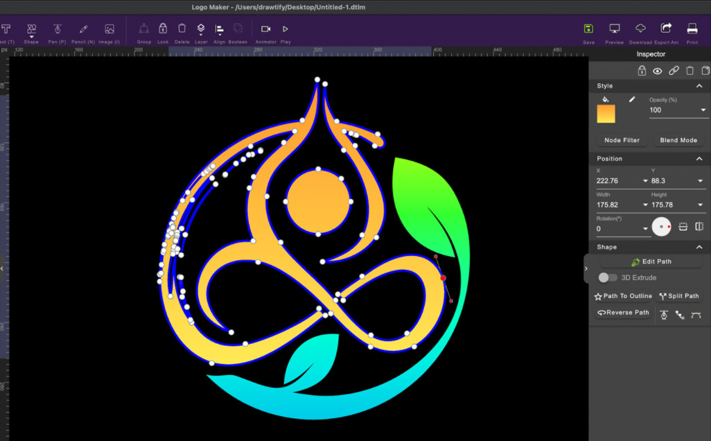Screen dimensions: 711x441
Task: Open Node Filter
Action: point(622,140)
